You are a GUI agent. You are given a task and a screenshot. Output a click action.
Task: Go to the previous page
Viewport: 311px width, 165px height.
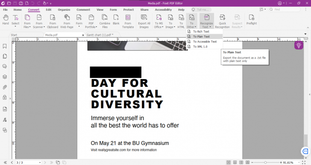tap(12, 162)
